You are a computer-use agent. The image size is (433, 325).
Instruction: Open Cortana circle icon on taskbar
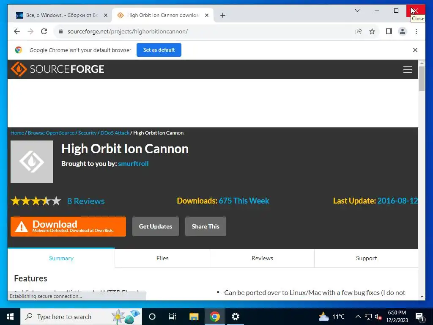pyautogui.click(x=152, y=317)
